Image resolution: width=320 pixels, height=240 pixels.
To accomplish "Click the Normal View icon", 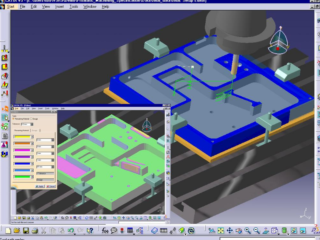I will click(x=266, y=231).
